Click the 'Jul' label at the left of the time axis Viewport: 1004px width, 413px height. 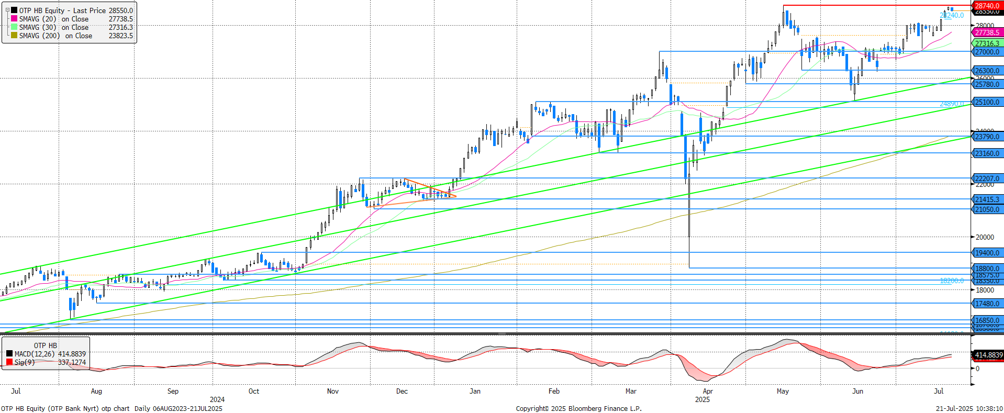tap(16, 391)
